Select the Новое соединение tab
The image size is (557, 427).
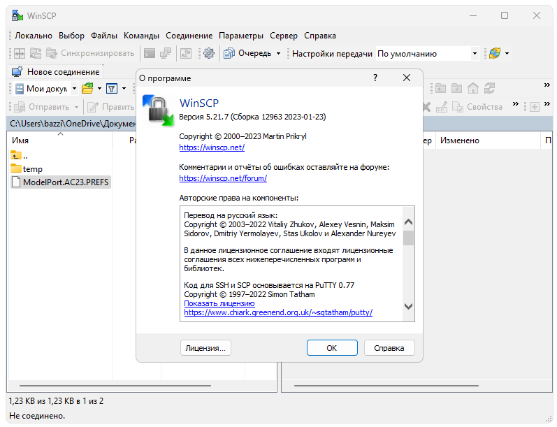click(56, 72)
